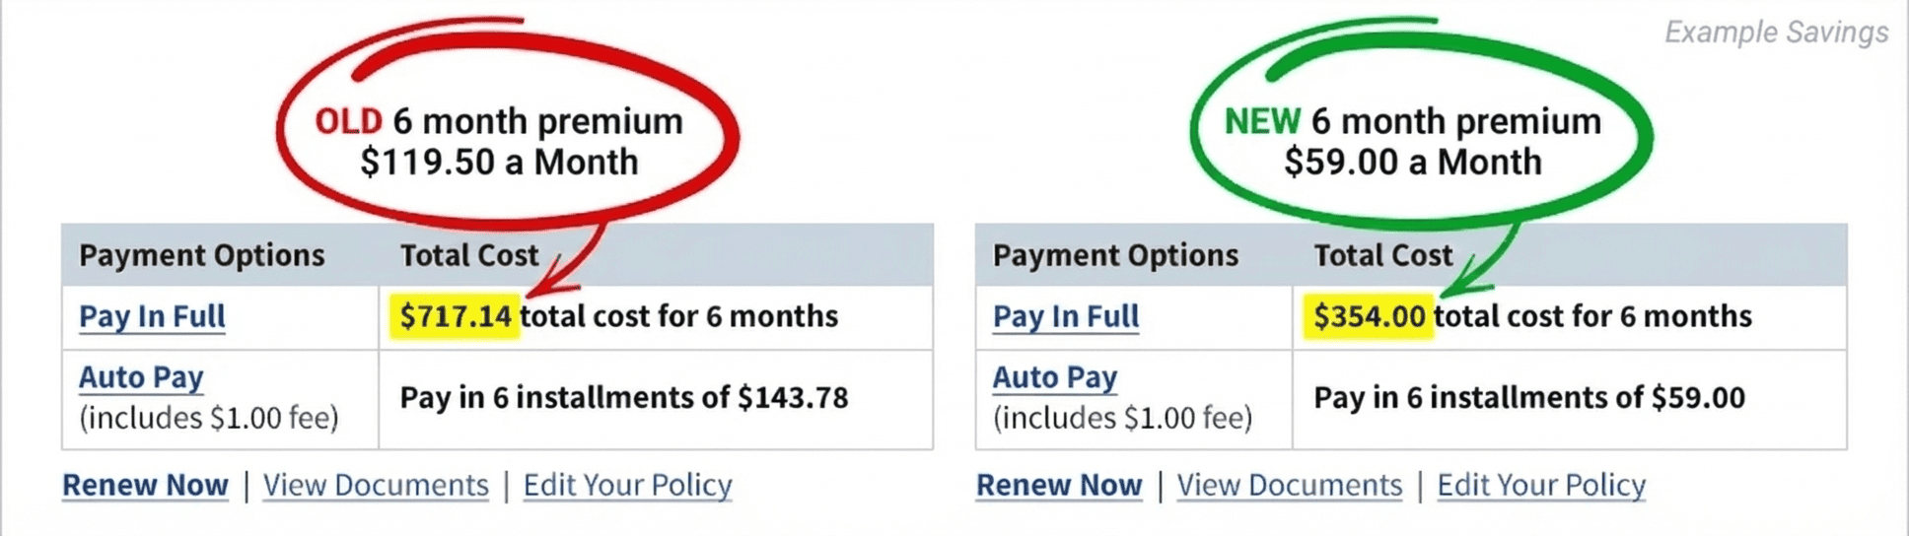Open View Documents under the $717.14 table
1909x536 pixels.
click(x=376, y=485)
